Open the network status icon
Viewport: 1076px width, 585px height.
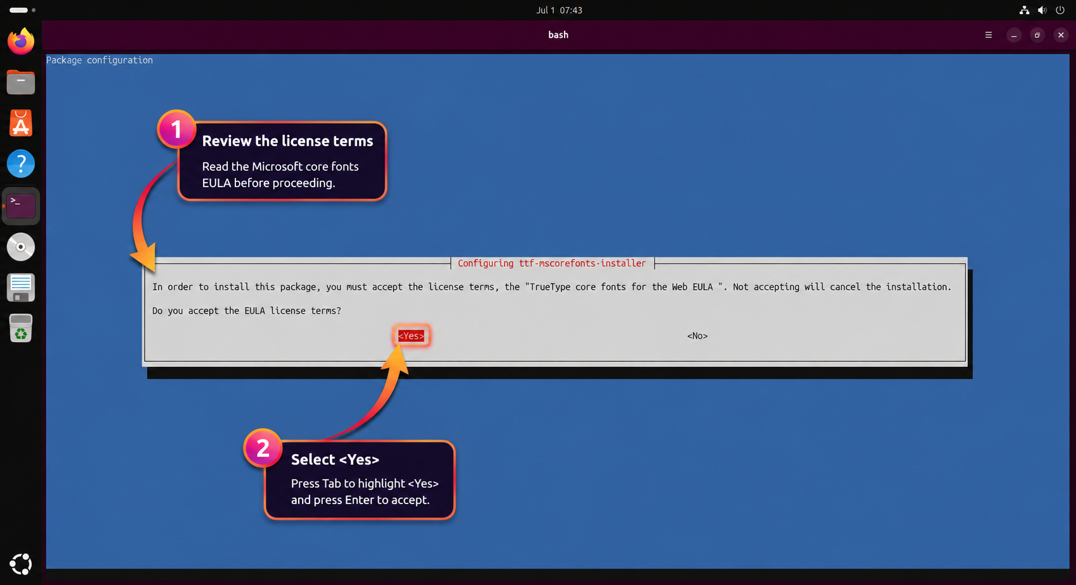pyautogui.click(x=1024, y=10)
